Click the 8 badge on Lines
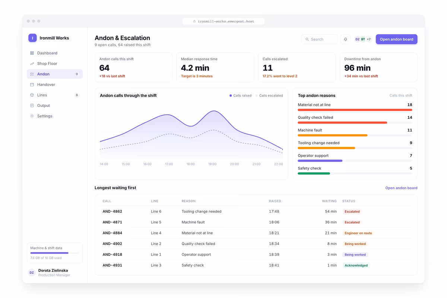The image size is (447, 298). tap(77, 95)
